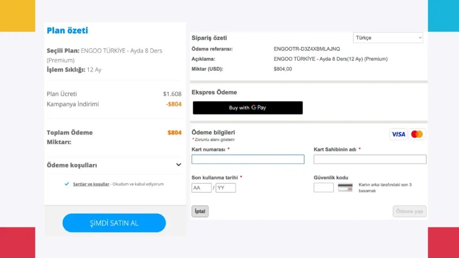Open the Türkçe language dropdown
This screenshot has height=258, width=459.
coord(388,38)
